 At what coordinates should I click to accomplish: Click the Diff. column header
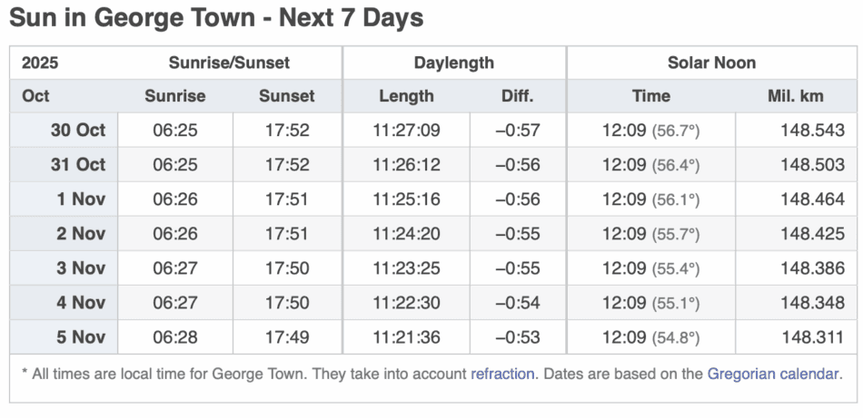(517, 96)
